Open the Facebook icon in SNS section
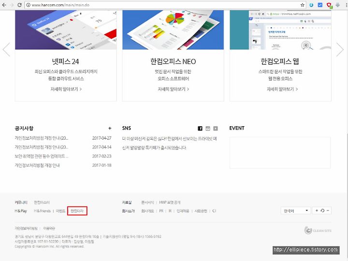Screen dimensions: 348x261 200,128
